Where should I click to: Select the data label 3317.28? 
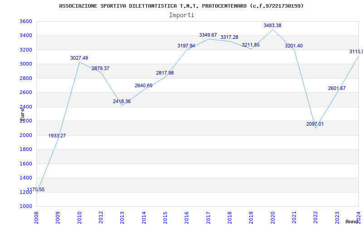pyautogui.click(x=229, y=38)
